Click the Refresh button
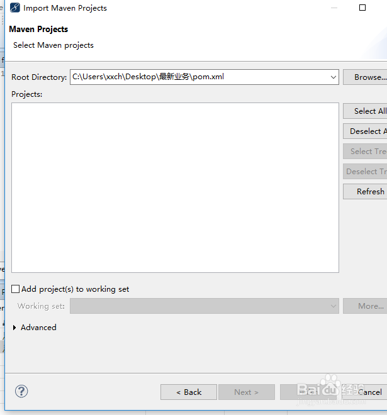The height and width of the screenshot is (415, 387). click(365, 191)
